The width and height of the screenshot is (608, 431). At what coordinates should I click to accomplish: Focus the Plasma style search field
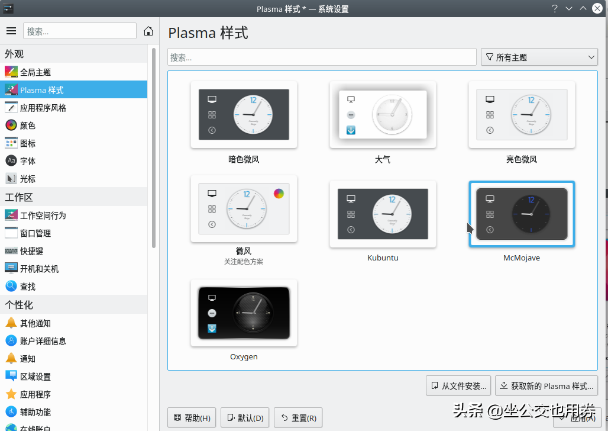(322, 57)
